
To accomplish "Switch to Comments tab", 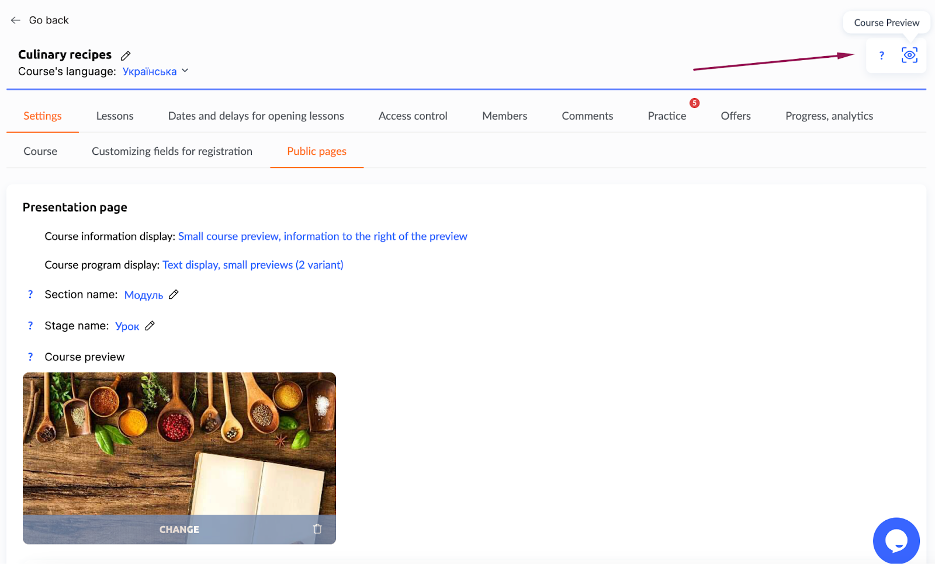I will tap(587, 116).
